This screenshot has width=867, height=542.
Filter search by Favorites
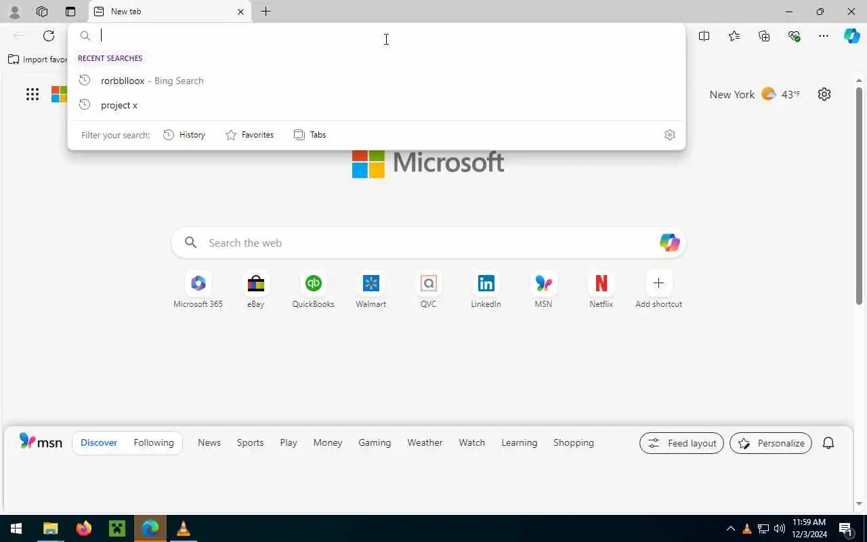(x=249, y=135)
